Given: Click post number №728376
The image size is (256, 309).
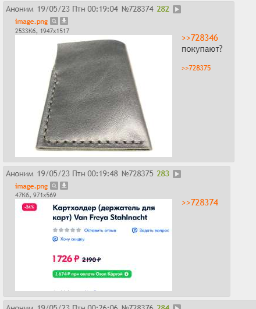Looking at the screenshot, I should coord(137,307).
